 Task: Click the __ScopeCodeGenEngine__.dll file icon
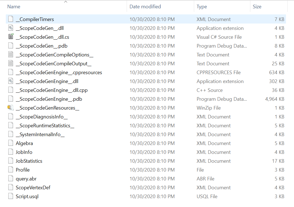point(11,81)
